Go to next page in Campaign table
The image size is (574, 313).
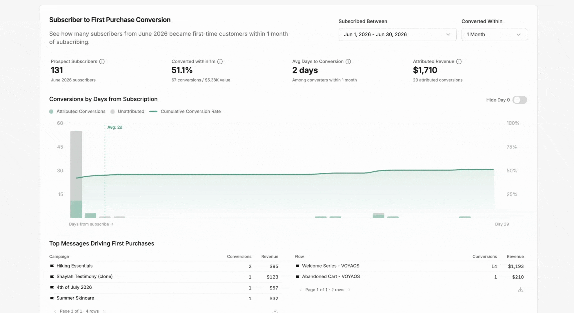(x=104, y=311)
